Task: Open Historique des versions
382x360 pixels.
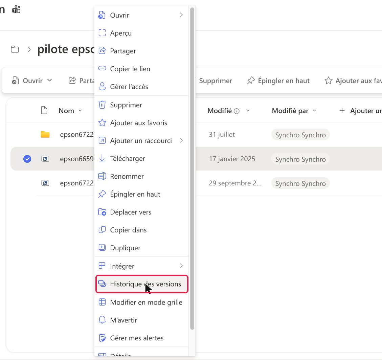Action: point(142,284)
